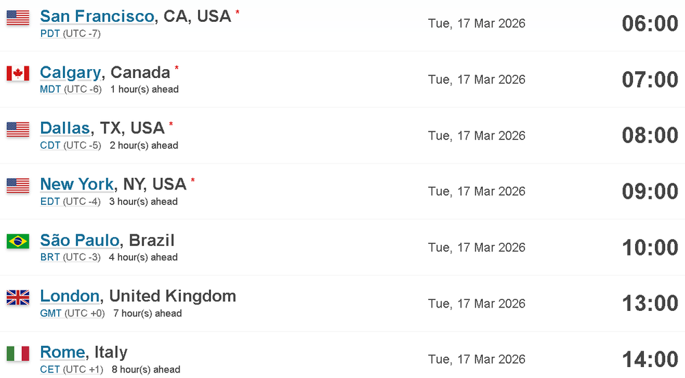
Task: Click the red DST asterisk beside Dallas
Action: pos(171,125)
